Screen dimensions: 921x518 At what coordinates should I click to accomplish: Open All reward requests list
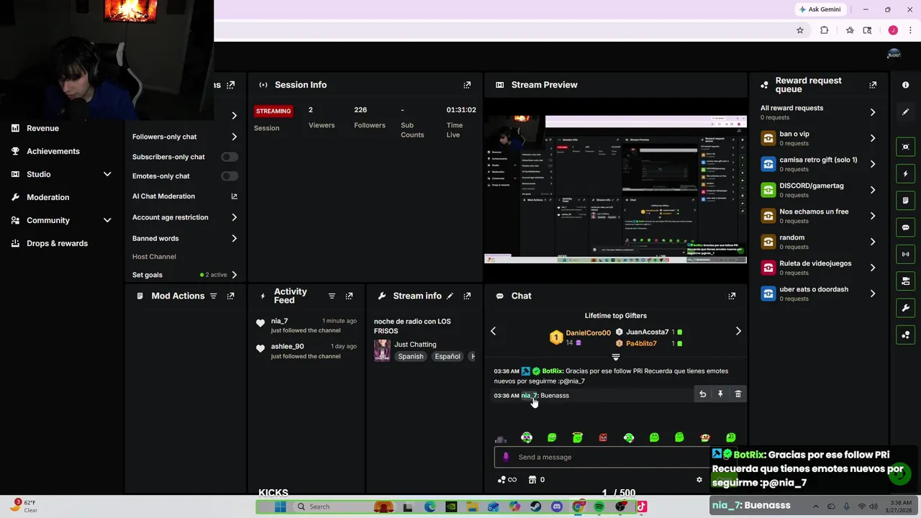[819, 112]
